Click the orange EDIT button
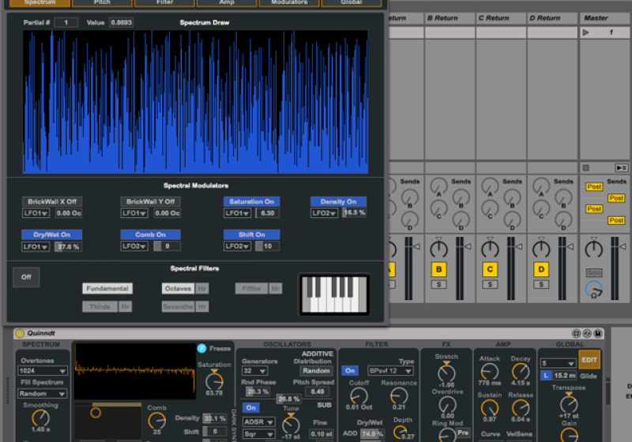Screen dimensions: 632x442 (x=589, y=359)
